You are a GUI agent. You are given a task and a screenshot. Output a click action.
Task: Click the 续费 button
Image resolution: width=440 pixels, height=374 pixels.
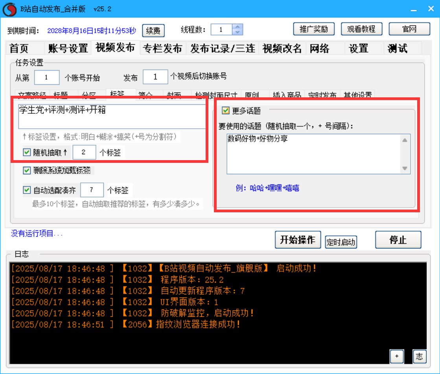tap(153, 31)
